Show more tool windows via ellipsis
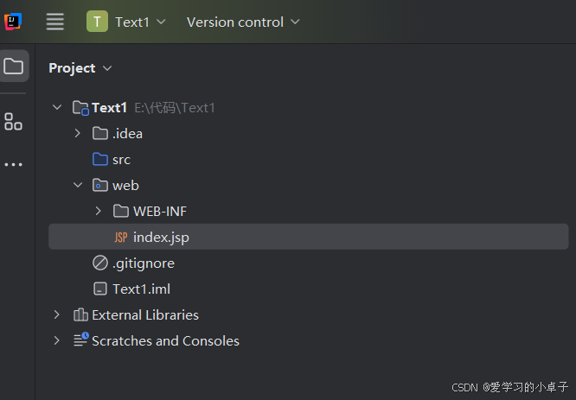This screenshot has width=576, height=400. 14,164
